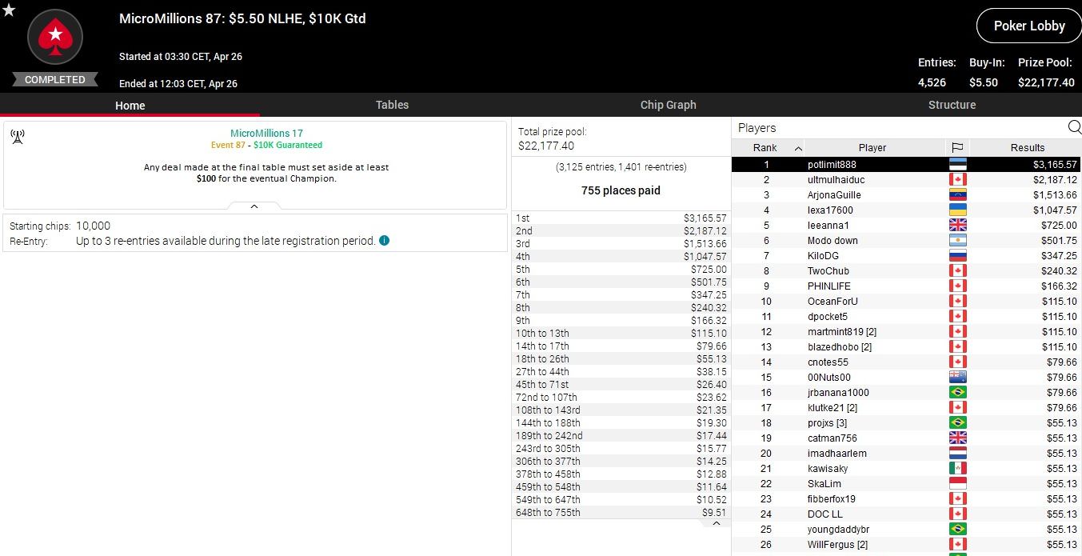
Task: Click potlimit888's country flag
Action: pyautogui.click(x=957, y=165)
